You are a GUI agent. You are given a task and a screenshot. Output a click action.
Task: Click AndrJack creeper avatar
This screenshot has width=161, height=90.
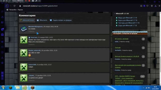coord(24,40)
